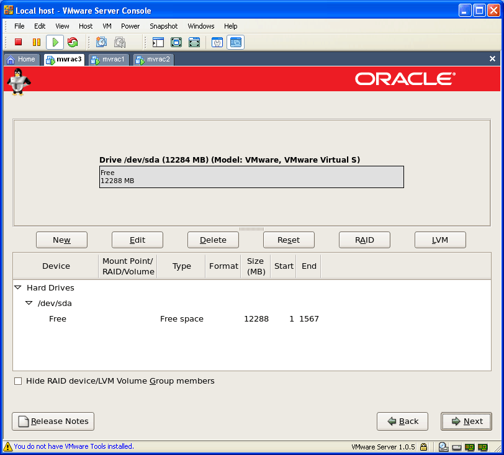
Task: Toggle Hide RAID device/LVM Volume Group members
Action: (x=18, y=381)
